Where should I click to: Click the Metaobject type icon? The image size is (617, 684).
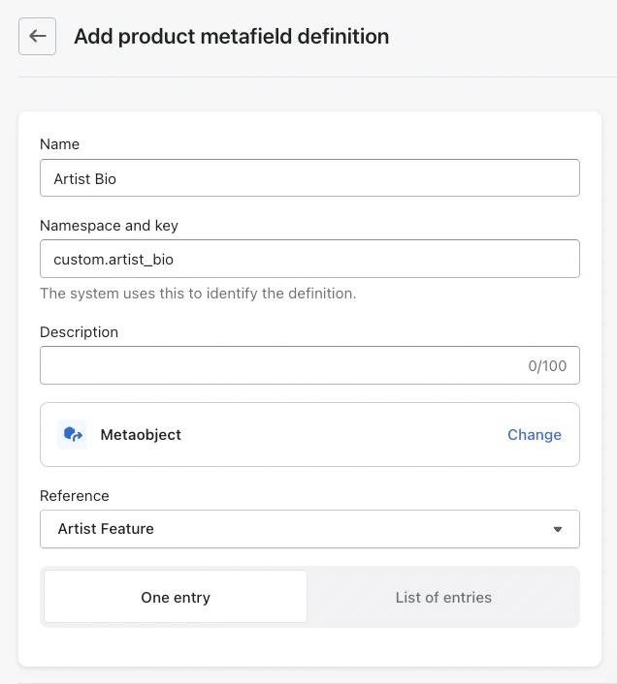(x=72, y=434)
